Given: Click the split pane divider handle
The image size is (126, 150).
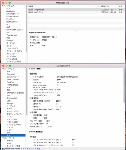Looking at the screenshot, I should coord(76,30).
